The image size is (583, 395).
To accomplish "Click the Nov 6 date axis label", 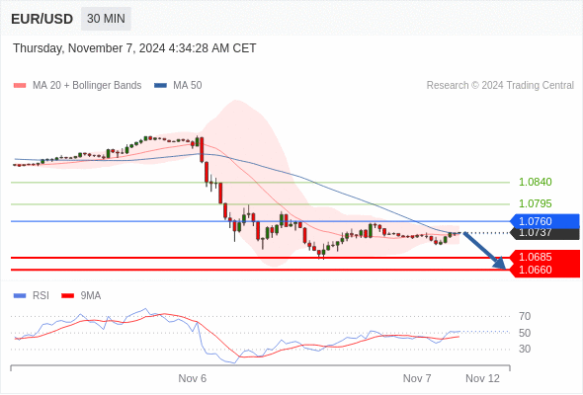I will tap(193, 378).
